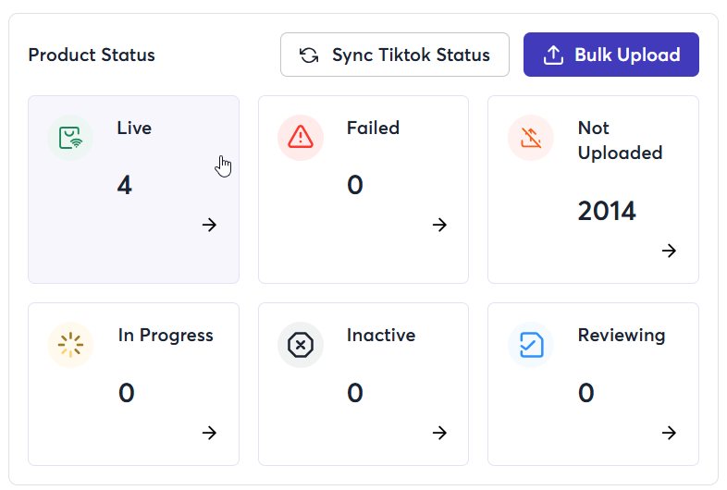Click the blue Reviewing checkmark document icon
The height and width of the screenshot is (490, 727).
point(531,345)
